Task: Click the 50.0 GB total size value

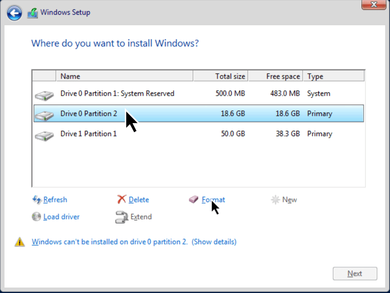Action: [x=233, y=134]
